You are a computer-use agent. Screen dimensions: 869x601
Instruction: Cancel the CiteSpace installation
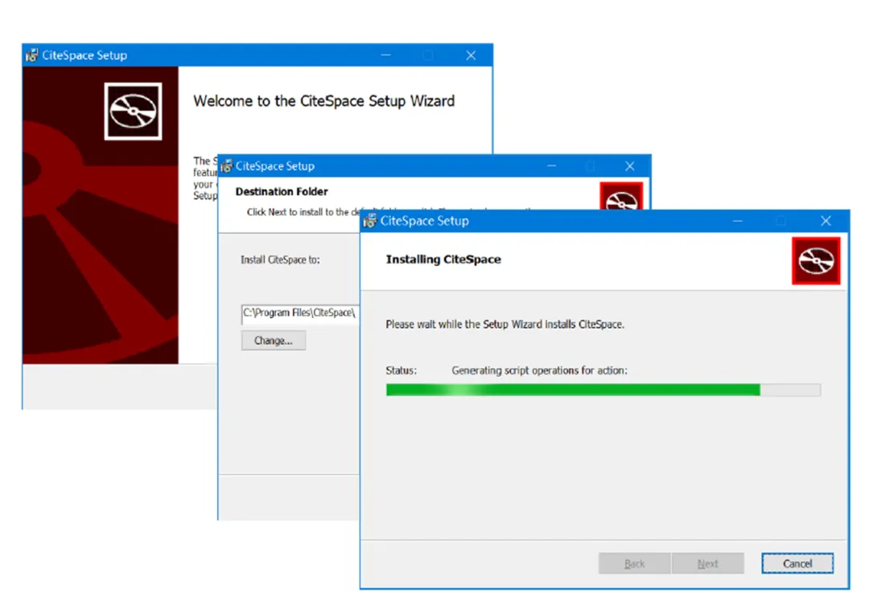[797, 563]
